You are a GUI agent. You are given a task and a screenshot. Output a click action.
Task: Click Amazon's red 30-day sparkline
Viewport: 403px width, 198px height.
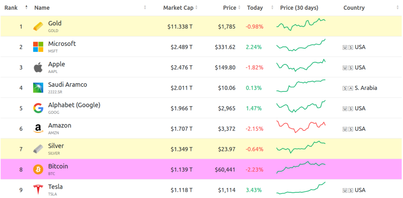tap(301, 127)
